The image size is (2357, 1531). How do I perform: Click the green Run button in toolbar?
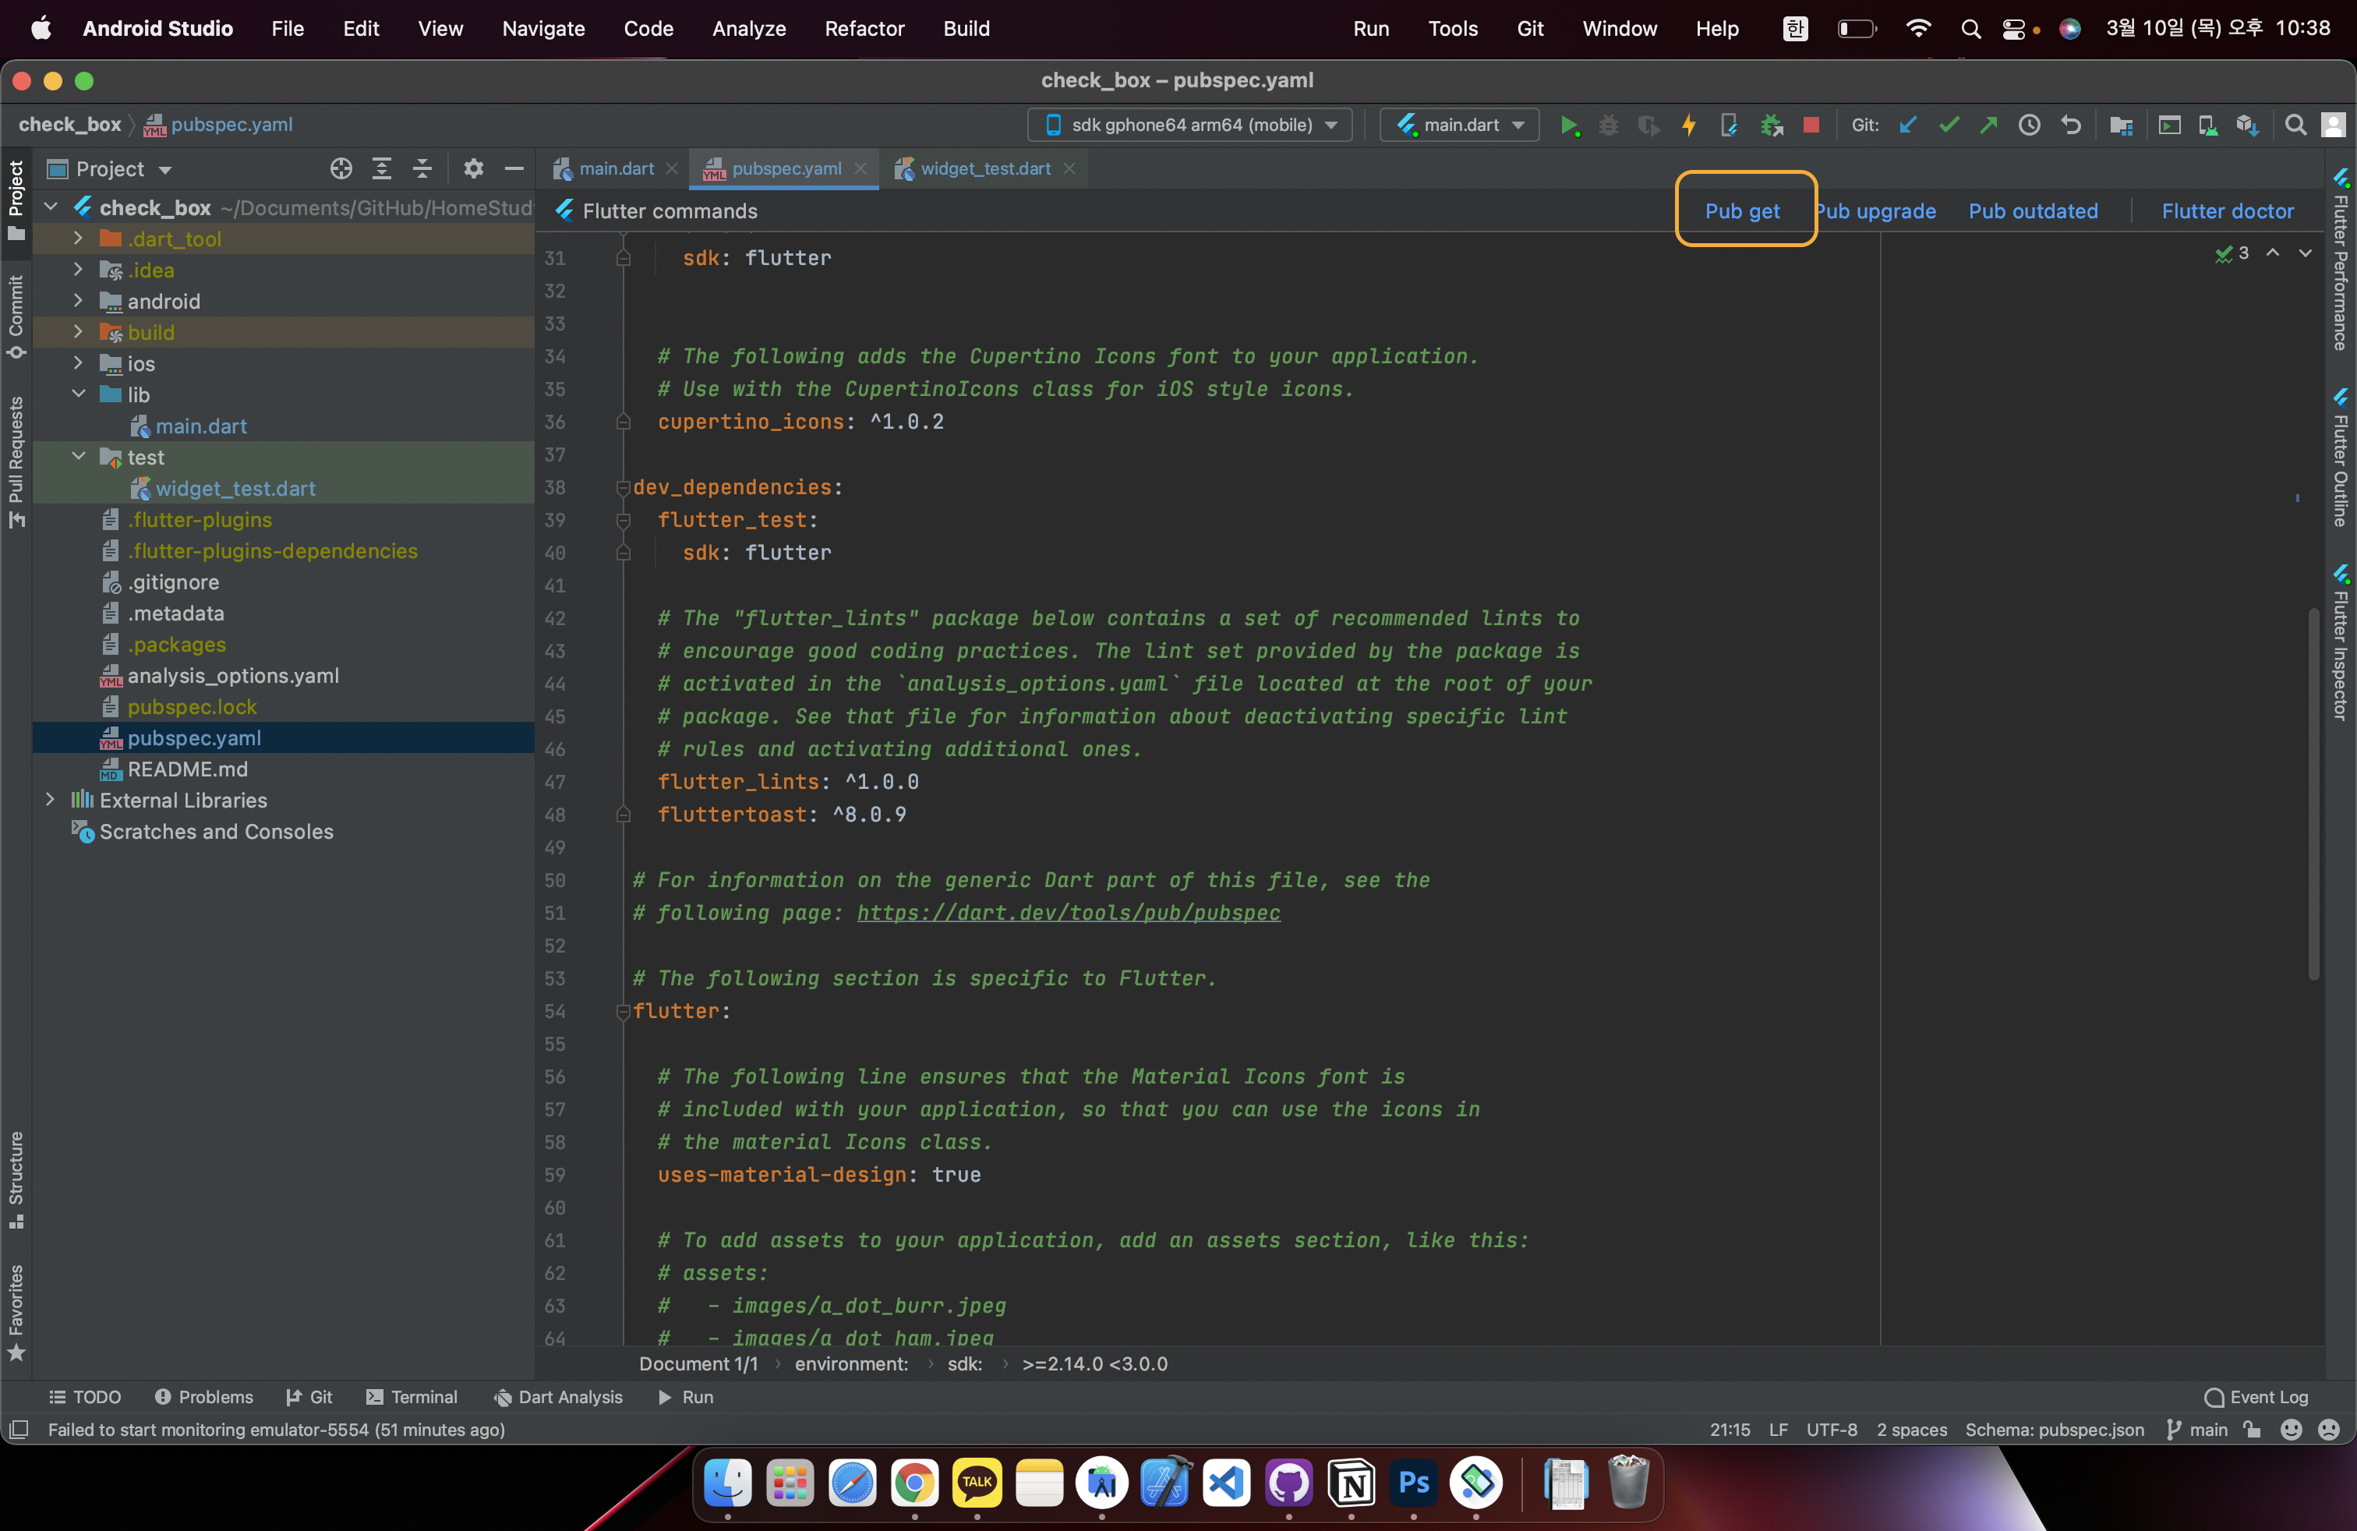click(x=1569, y=125)
